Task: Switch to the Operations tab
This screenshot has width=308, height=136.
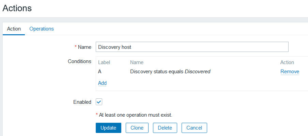Action: point(42,29)
